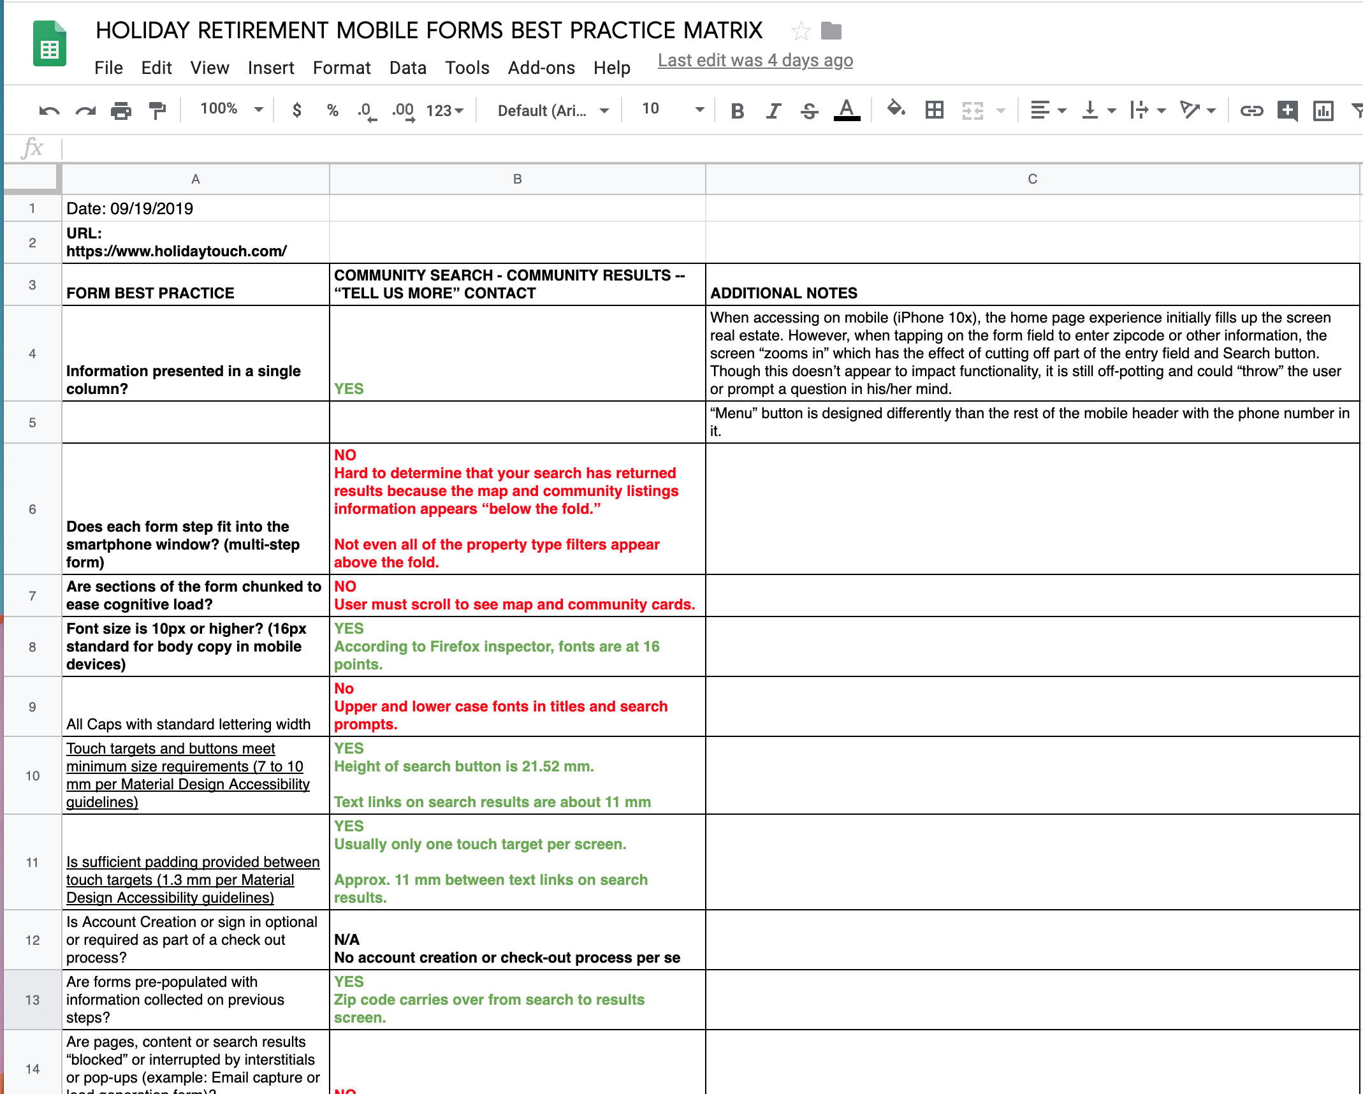Open vertical align dropdown
This screenshot has height=1094, width=1363.
tap(1098, 110)
